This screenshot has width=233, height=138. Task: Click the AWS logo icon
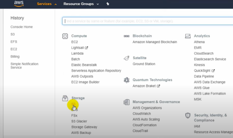pyautogui.click(x=19, y=4)
